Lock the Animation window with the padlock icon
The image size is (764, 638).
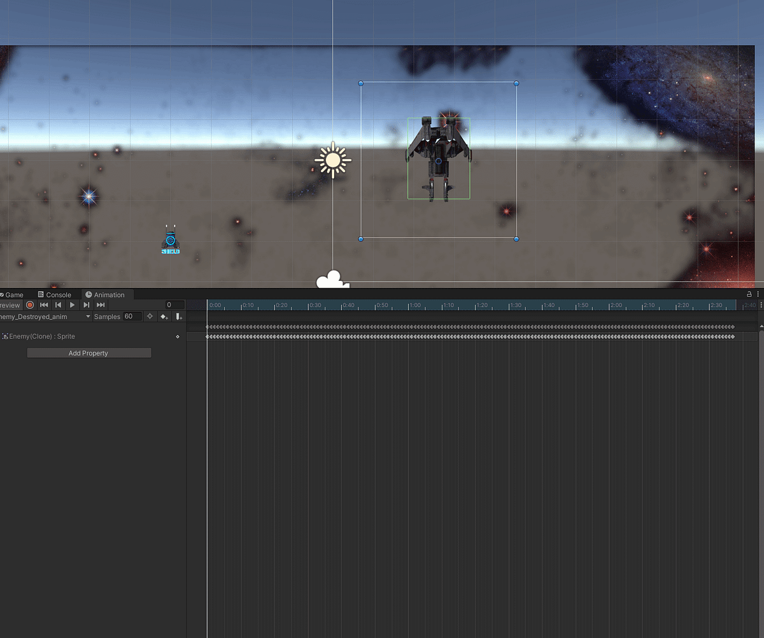pos(749,294)
